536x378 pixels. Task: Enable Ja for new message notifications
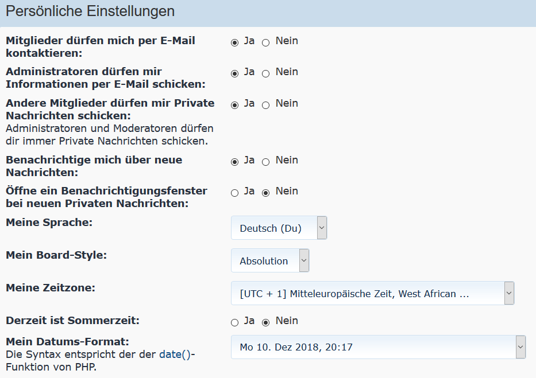234,162
